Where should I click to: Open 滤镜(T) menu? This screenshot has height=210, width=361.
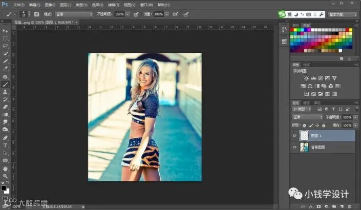(114, 5)
